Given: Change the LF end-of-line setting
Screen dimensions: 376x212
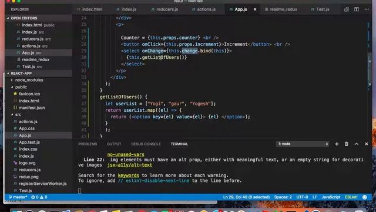Looking at the screenshot, I should (315, 197).
